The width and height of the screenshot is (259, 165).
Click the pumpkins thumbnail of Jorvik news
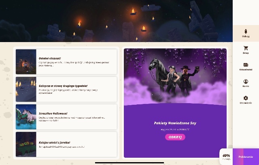[x=26, y=144]
